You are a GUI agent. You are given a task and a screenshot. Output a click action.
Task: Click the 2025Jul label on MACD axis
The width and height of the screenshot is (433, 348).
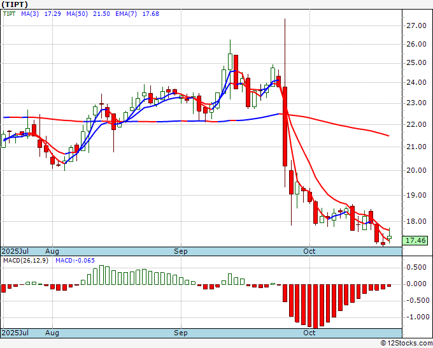click(15, 333)
